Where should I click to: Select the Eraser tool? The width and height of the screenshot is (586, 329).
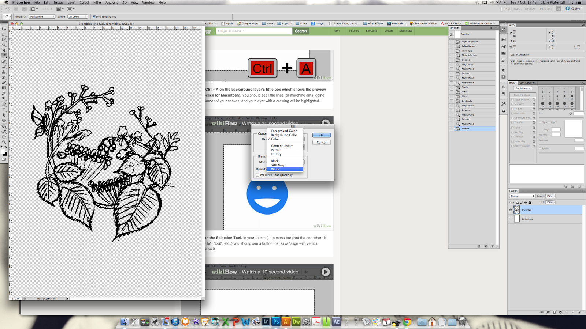click(4, 83)
